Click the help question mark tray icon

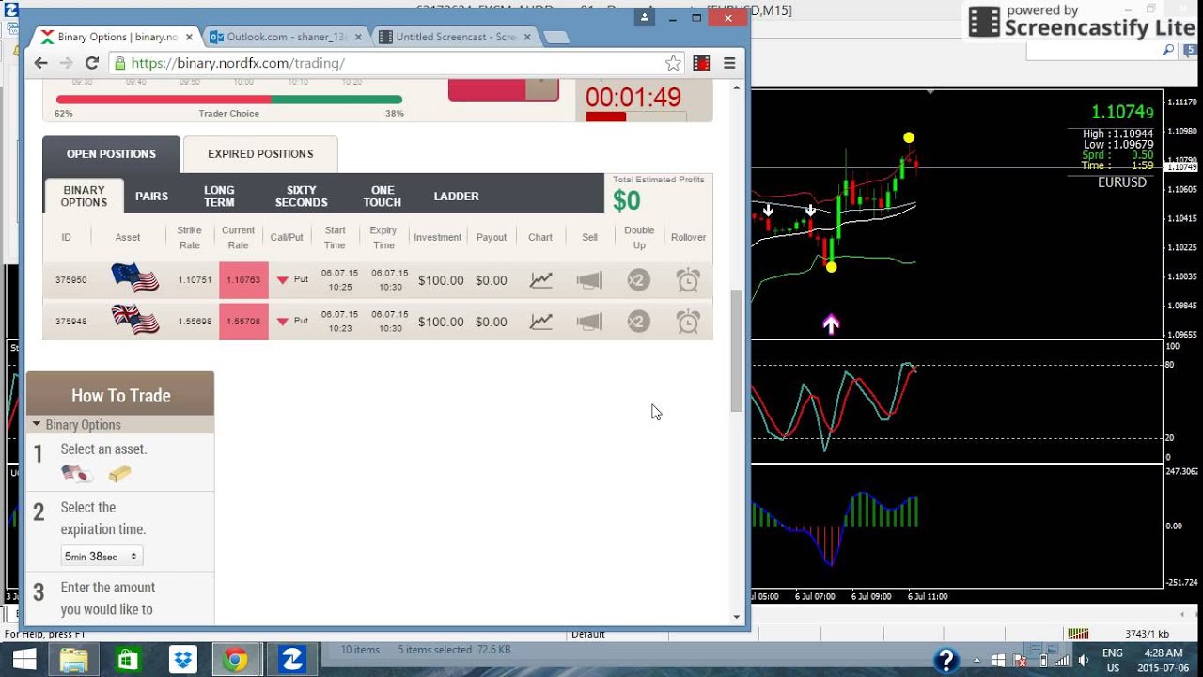point(946,659)
